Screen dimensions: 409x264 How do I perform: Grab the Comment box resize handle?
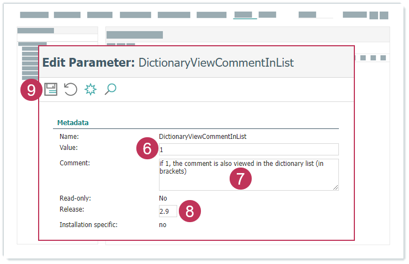click(336, 187)
